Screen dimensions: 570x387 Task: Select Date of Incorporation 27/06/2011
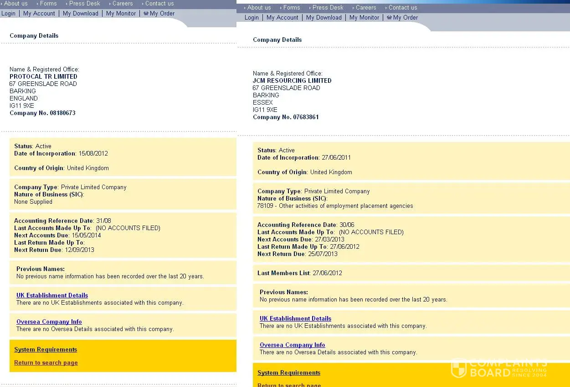click(x=304, y=158)
